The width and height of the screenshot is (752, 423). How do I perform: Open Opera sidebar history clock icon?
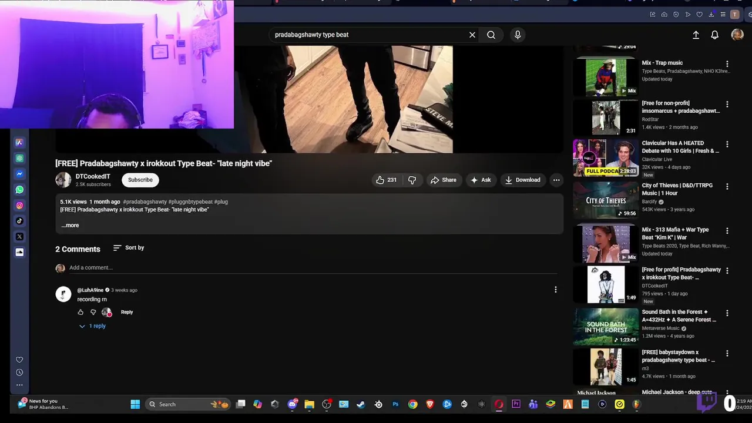tap(19, 372)
